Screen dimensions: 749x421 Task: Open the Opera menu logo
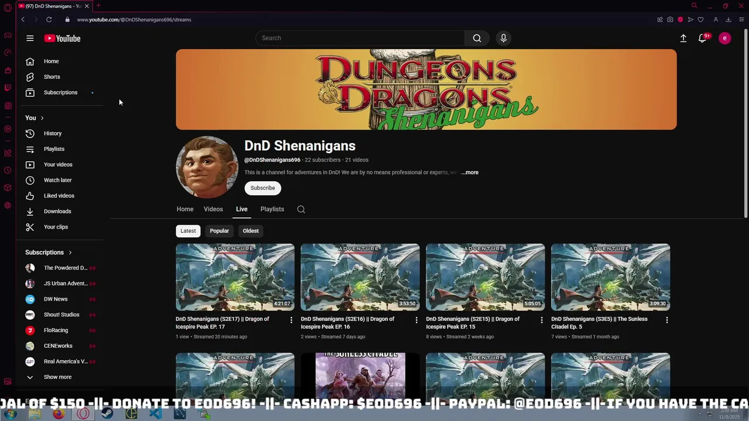pos(8,7)
